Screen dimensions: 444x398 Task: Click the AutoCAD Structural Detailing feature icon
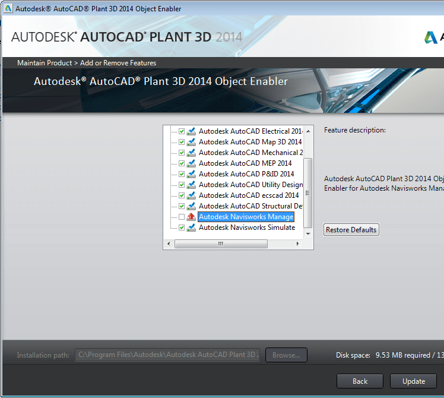tap(191, 206)
